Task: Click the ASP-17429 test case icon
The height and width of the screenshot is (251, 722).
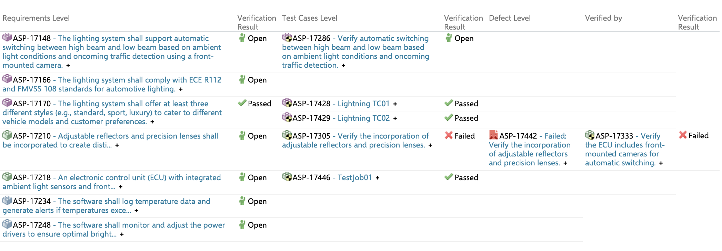Action: pos(287,117)
